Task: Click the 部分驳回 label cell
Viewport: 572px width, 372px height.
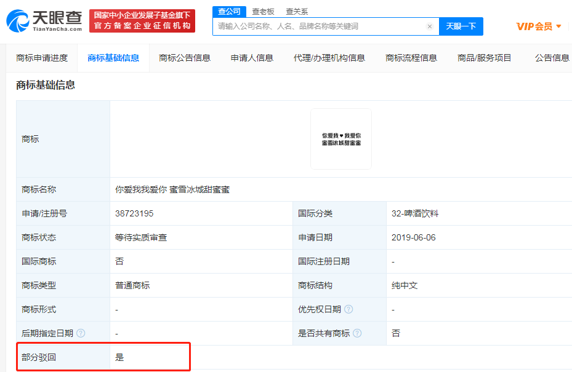Action: [x=63, y=357]
